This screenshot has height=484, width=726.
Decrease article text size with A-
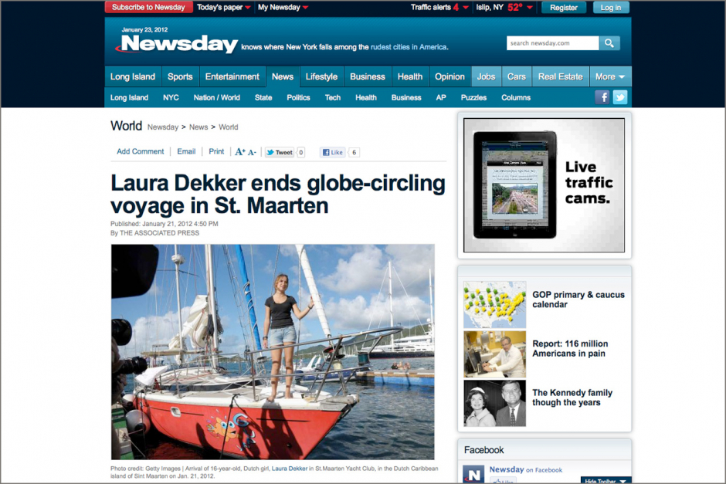252,152
